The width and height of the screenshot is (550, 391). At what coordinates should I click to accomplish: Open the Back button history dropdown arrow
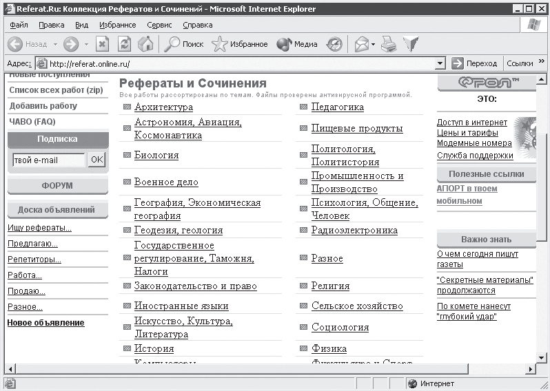53,44
